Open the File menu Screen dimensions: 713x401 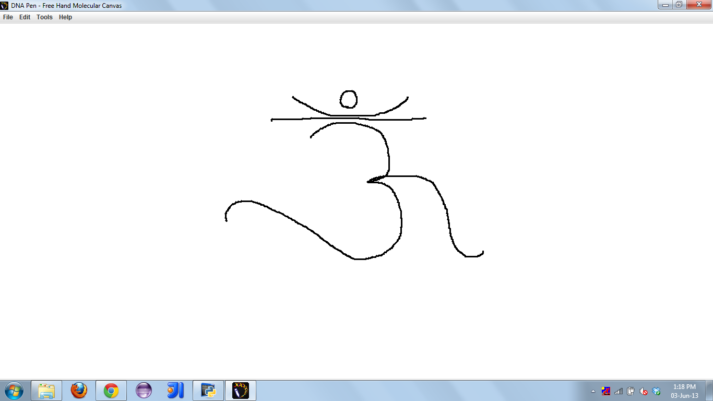(x=8, y=17)
